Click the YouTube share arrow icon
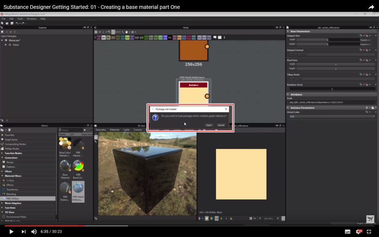Screen dimensions: 379x237 tap(371, 7)
